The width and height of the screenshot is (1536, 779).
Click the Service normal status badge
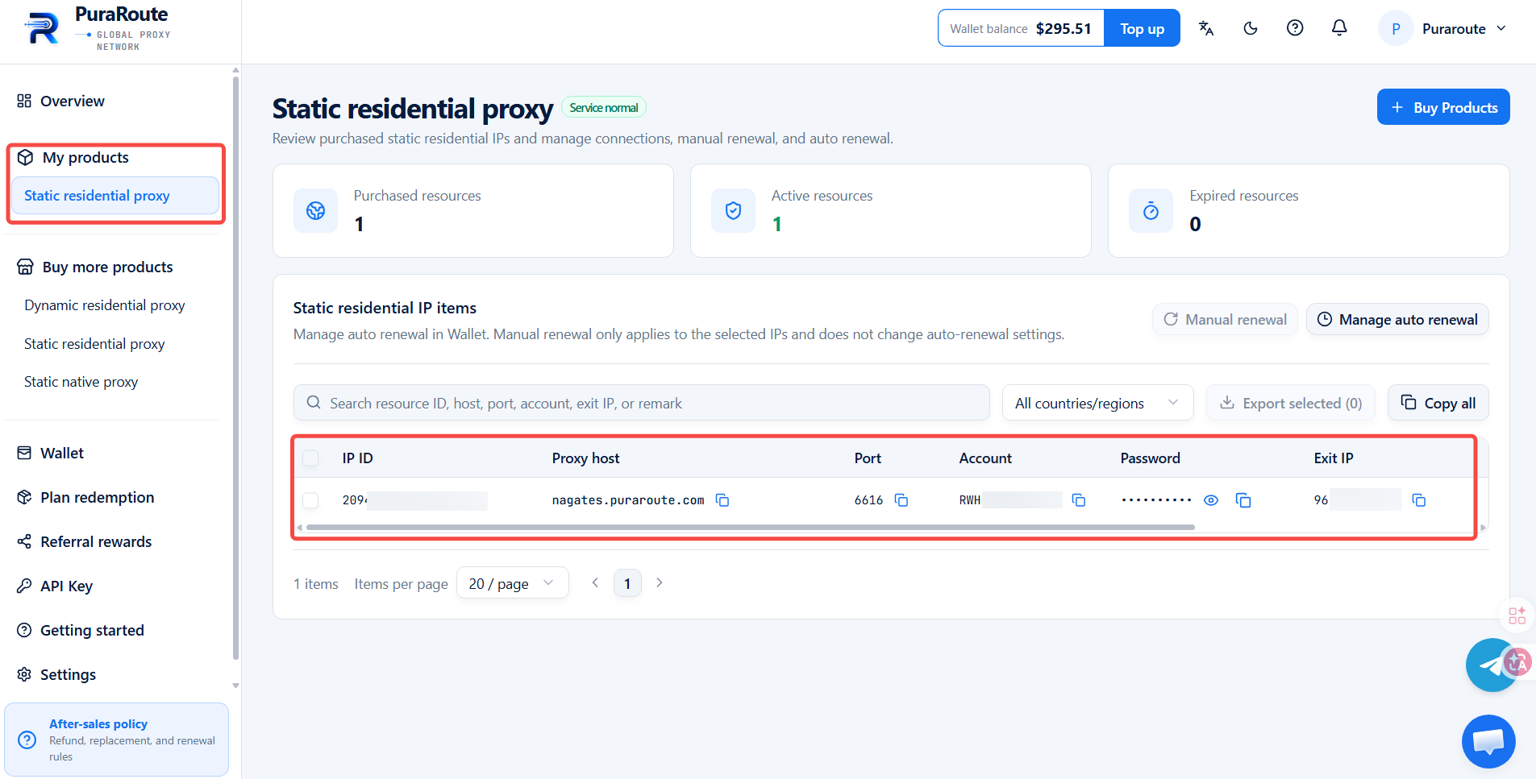[604, 107]
